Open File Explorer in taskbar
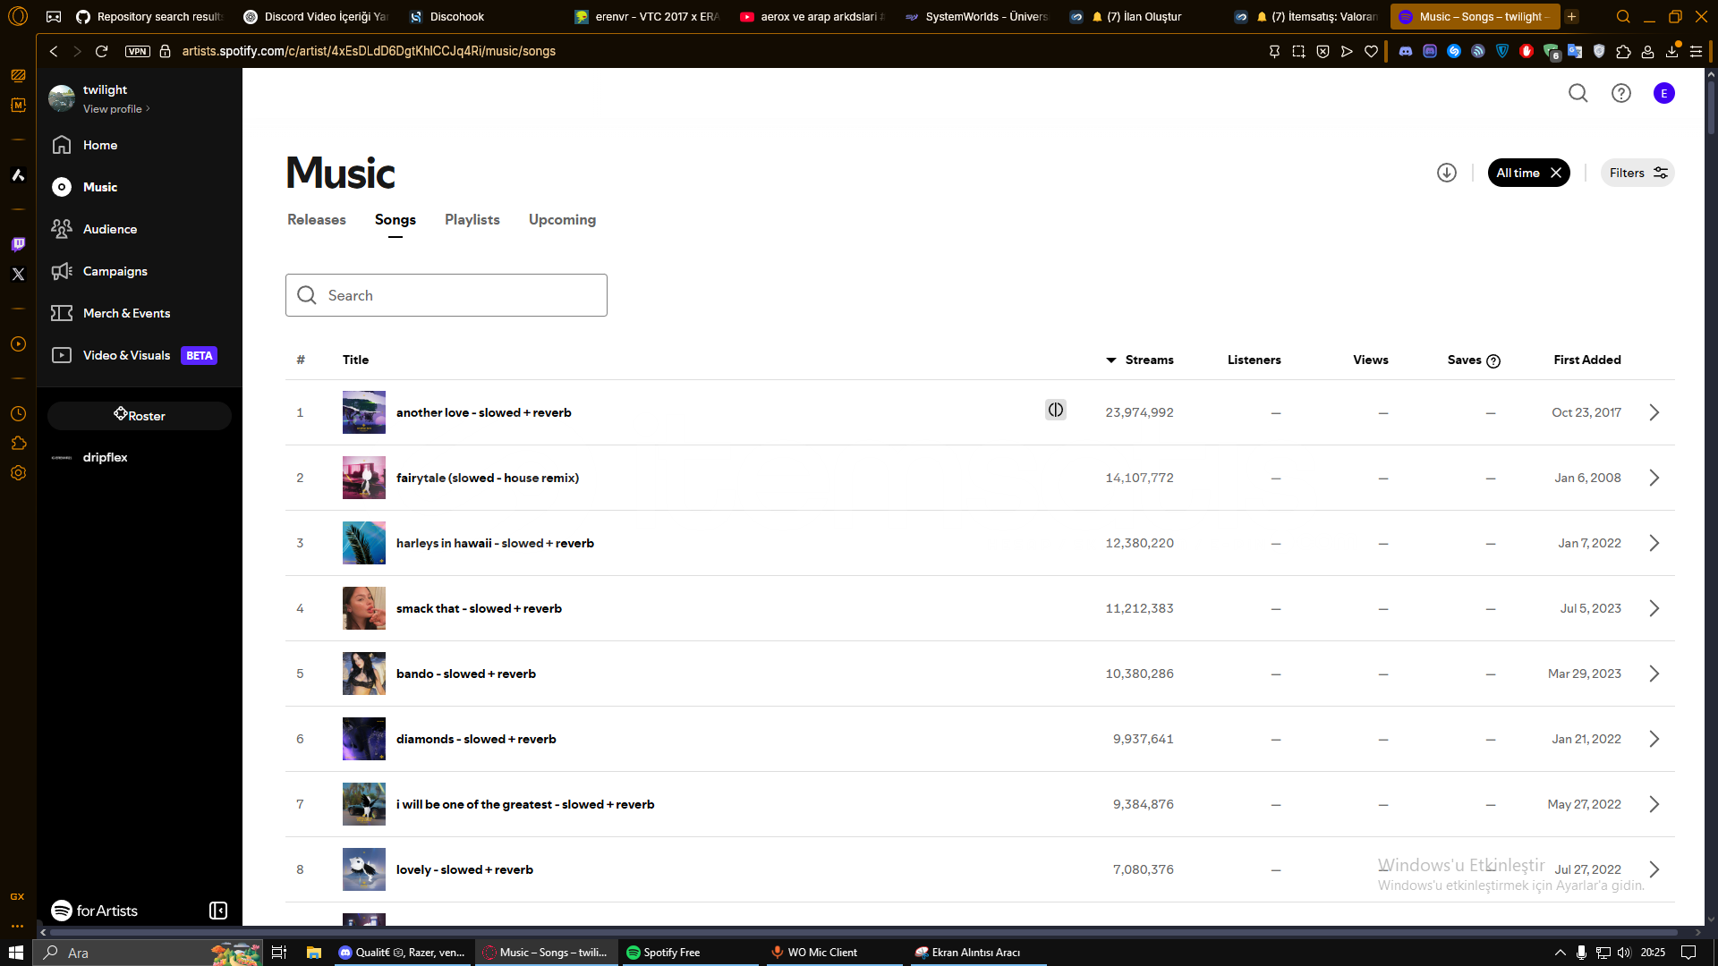Viewport: 1718px width, 966px height. pyautogui.click(x=313, y=953)
